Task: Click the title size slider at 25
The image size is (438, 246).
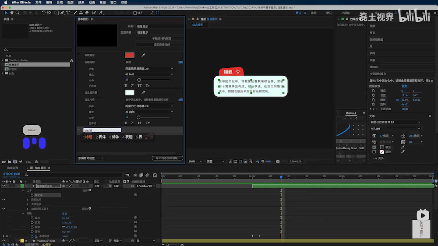Action: 139,80
